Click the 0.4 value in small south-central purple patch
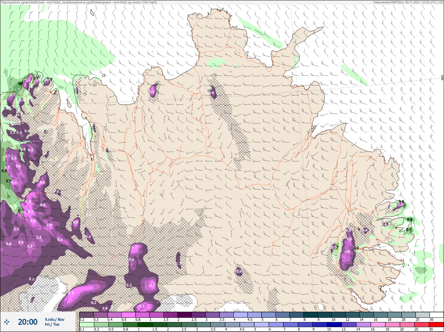The image size is (444, 332). (239, 272)
